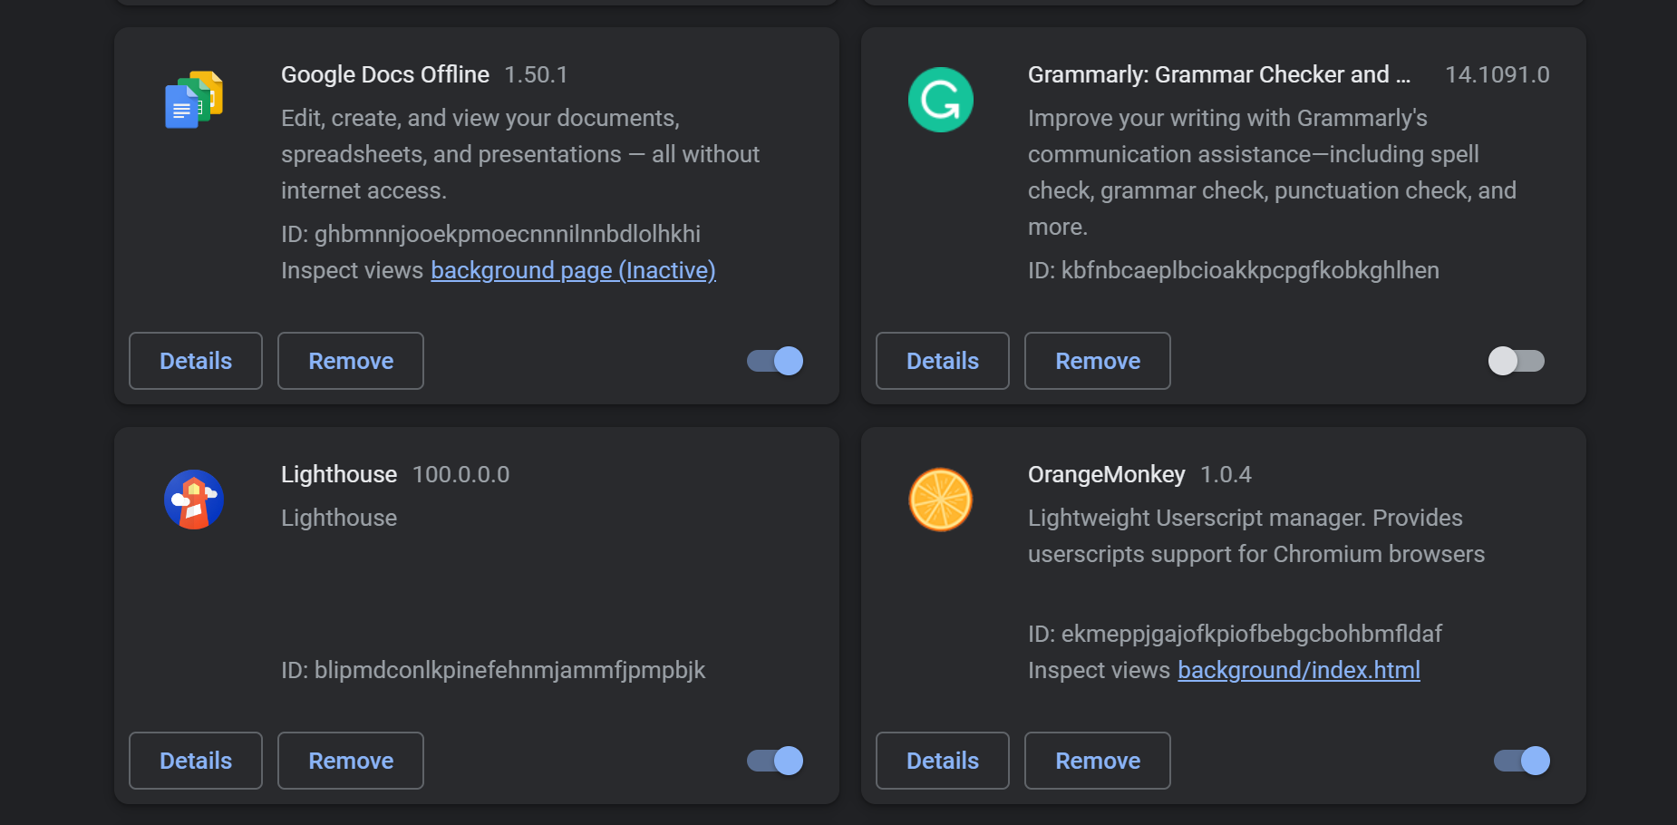This screenshot has height=825, width=1677.
Task: Click the OrangeMonkey extension name
Action: click(x=1106, y=474)
